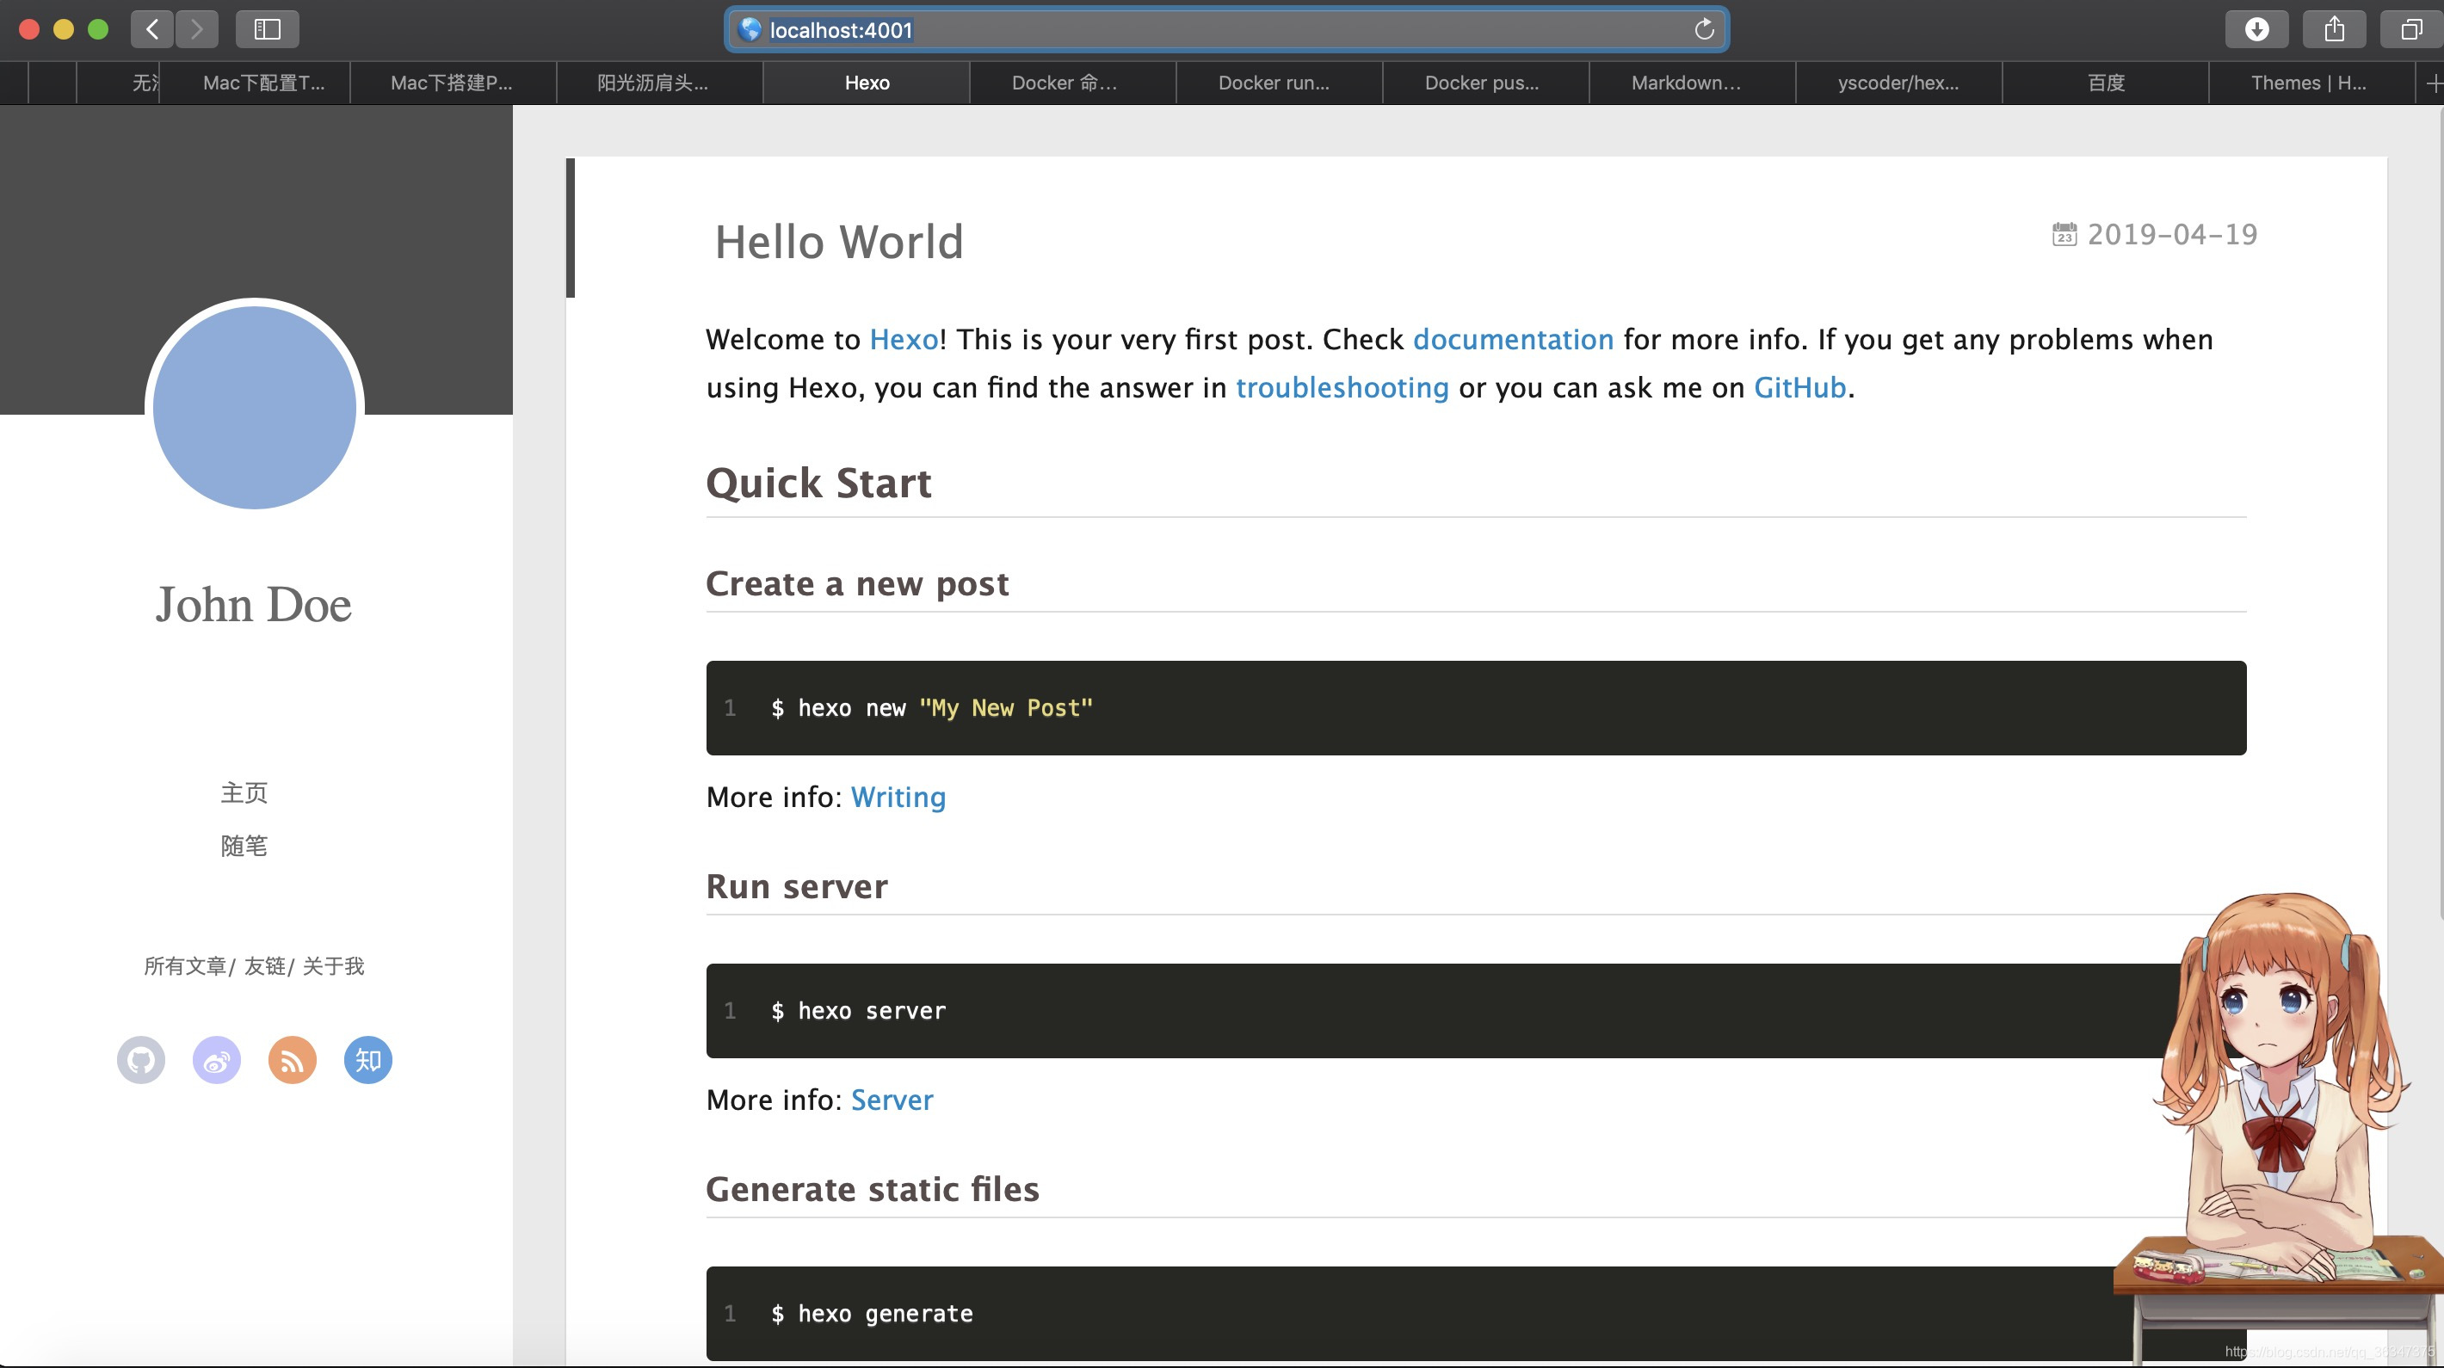Open the Safari share button

(2334, 28)
